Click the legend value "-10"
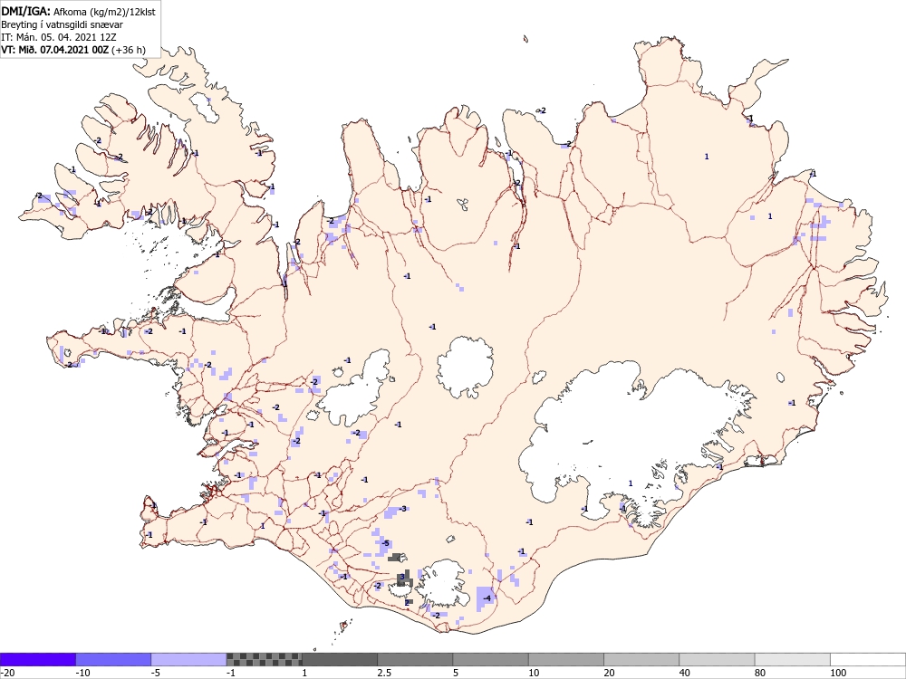The image size is (906, 679). point(82,673)
